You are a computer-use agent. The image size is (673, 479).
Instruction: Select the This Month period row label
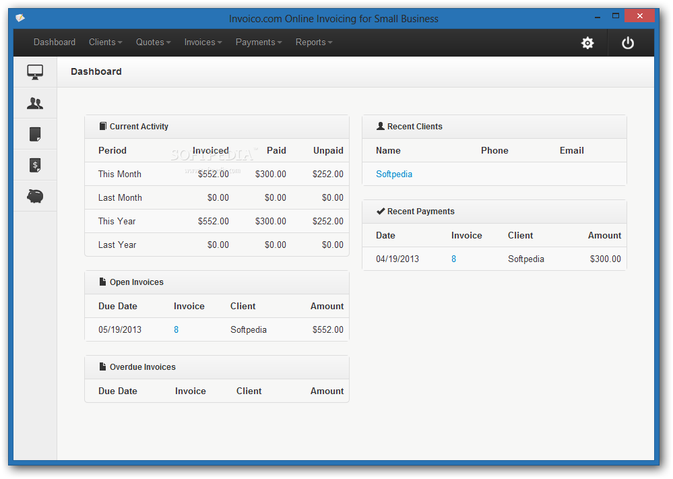[x=120, y=174]
